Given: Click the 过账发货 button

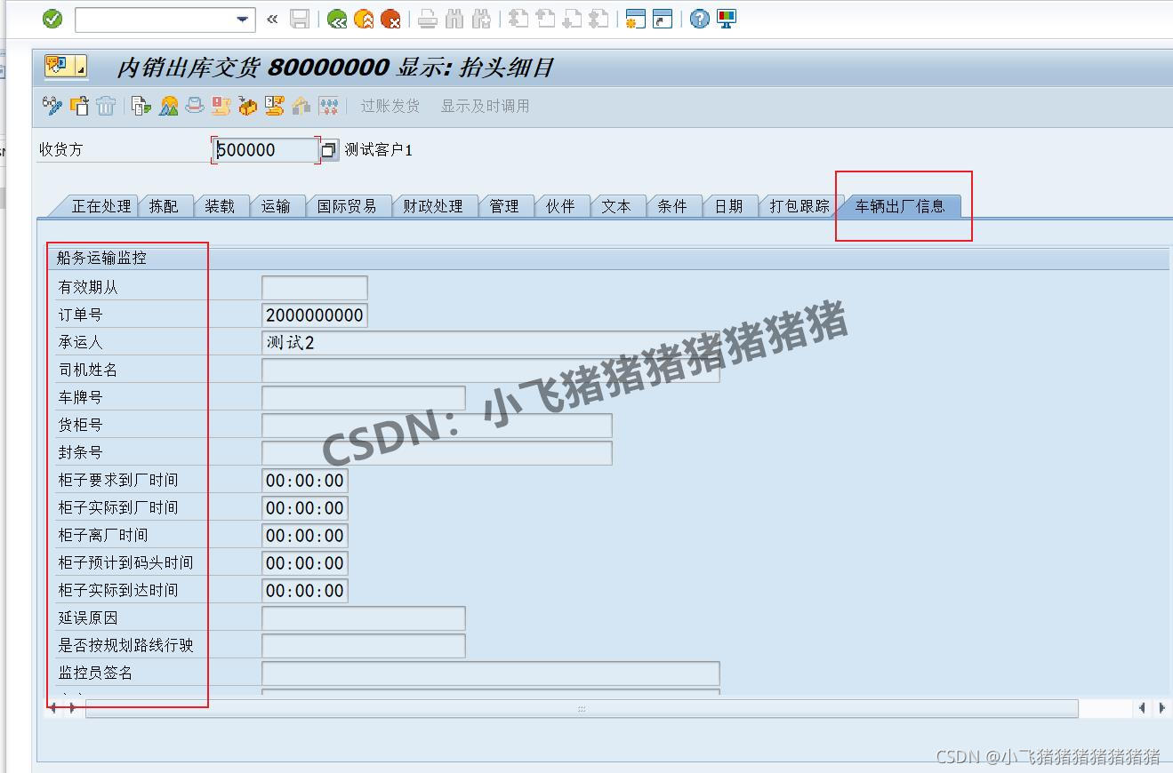Looking at the screenshot, I should (390, 106).
